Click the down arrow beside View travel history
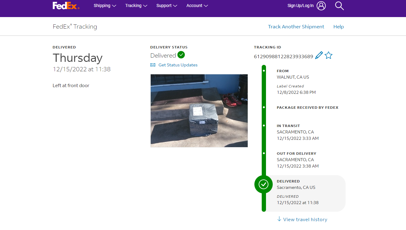Image resolution: width=406 pixels, height=230 pixels. tap(279, 219)
